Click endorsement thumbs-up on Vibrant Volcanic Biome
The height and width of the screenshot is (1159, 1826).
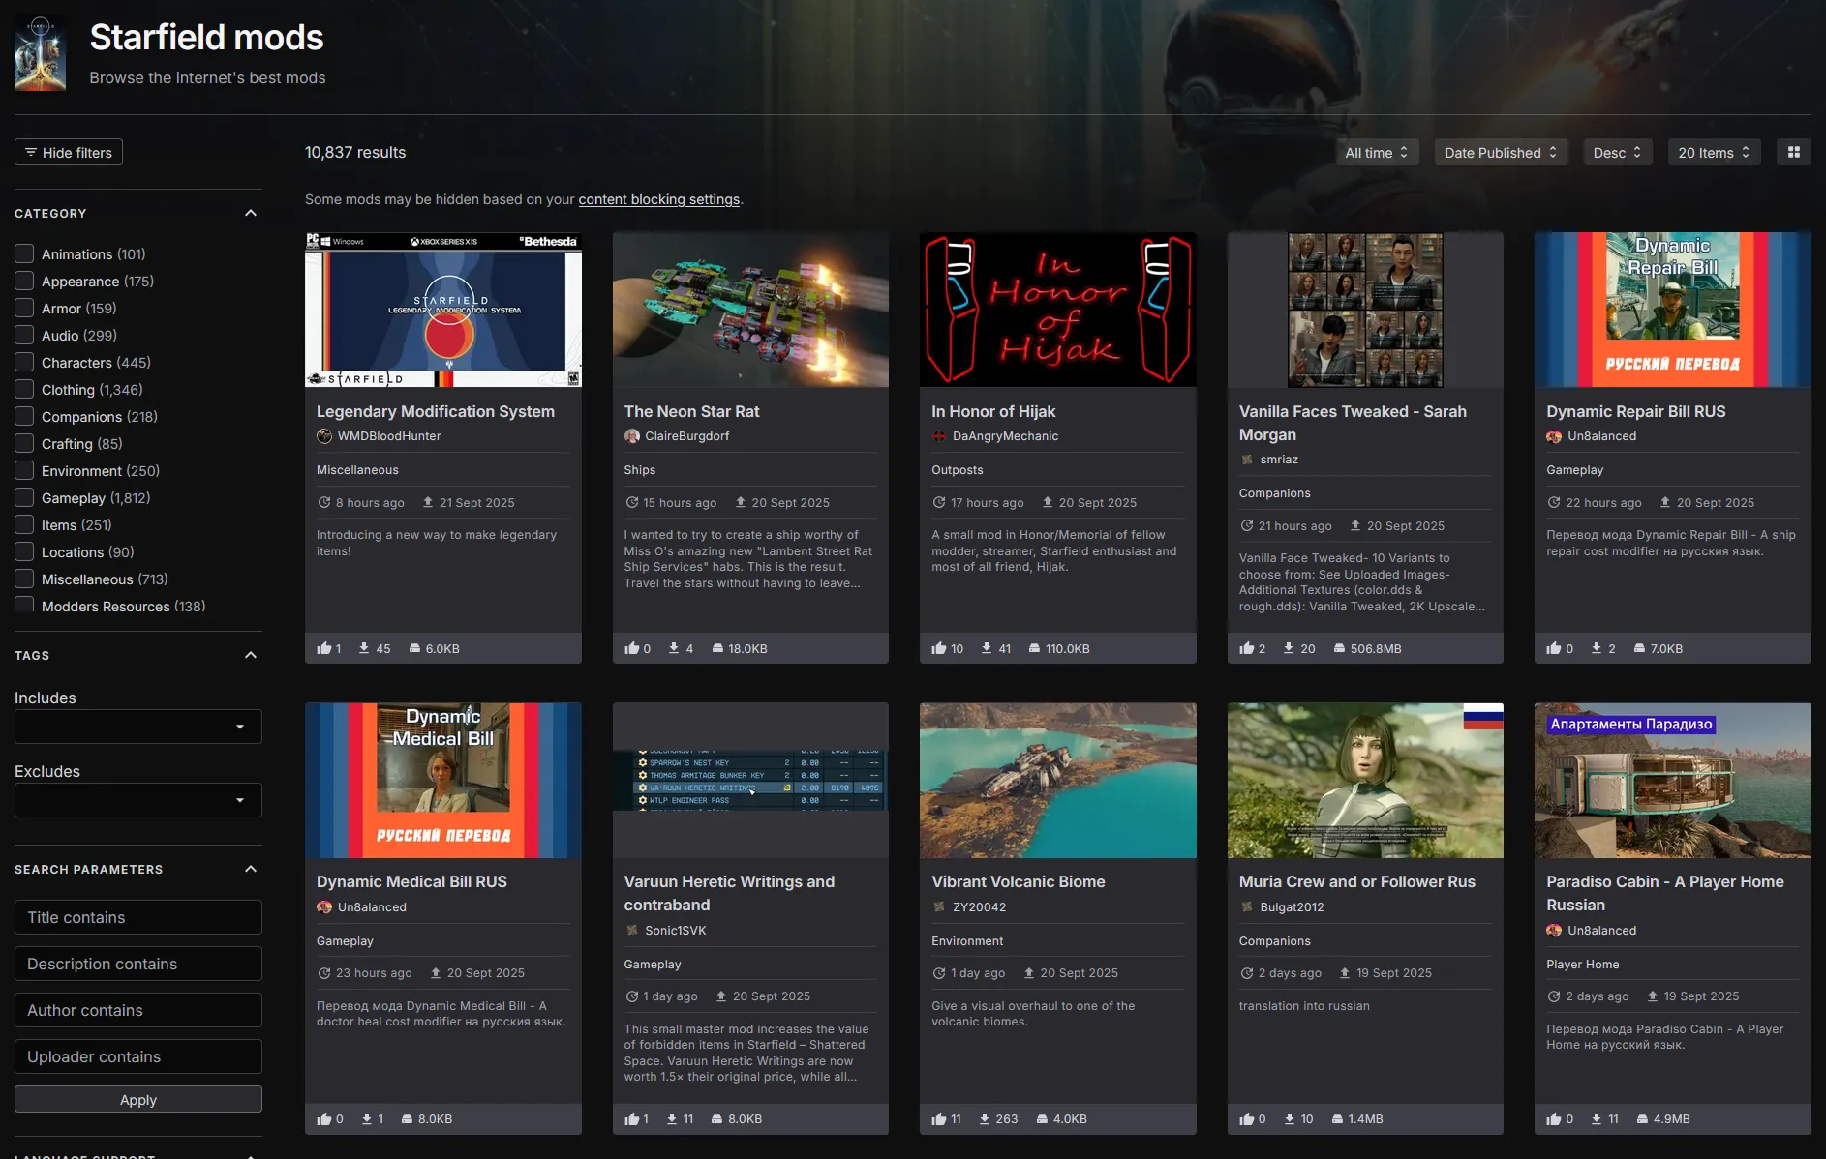coord(938,1118)
